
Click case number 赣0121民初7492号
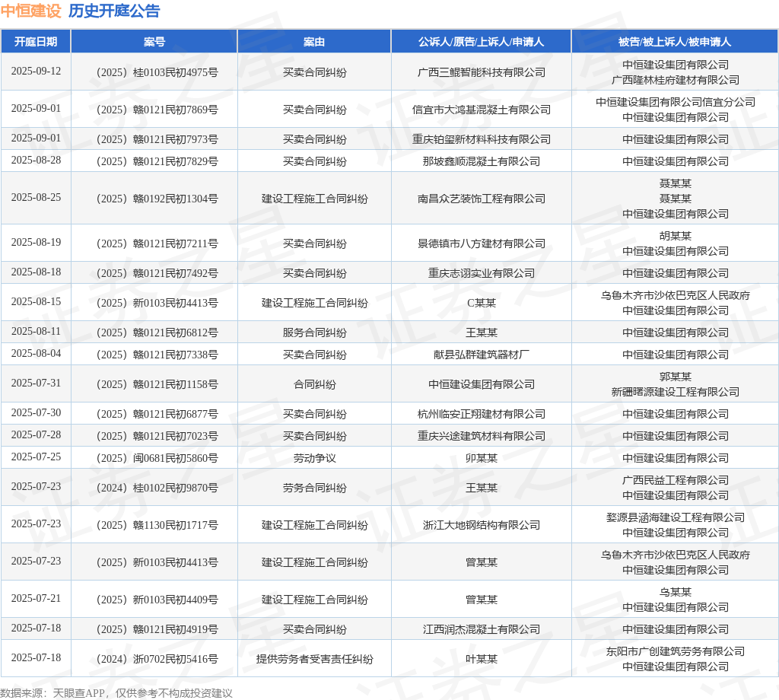click(x=157, y=273)
